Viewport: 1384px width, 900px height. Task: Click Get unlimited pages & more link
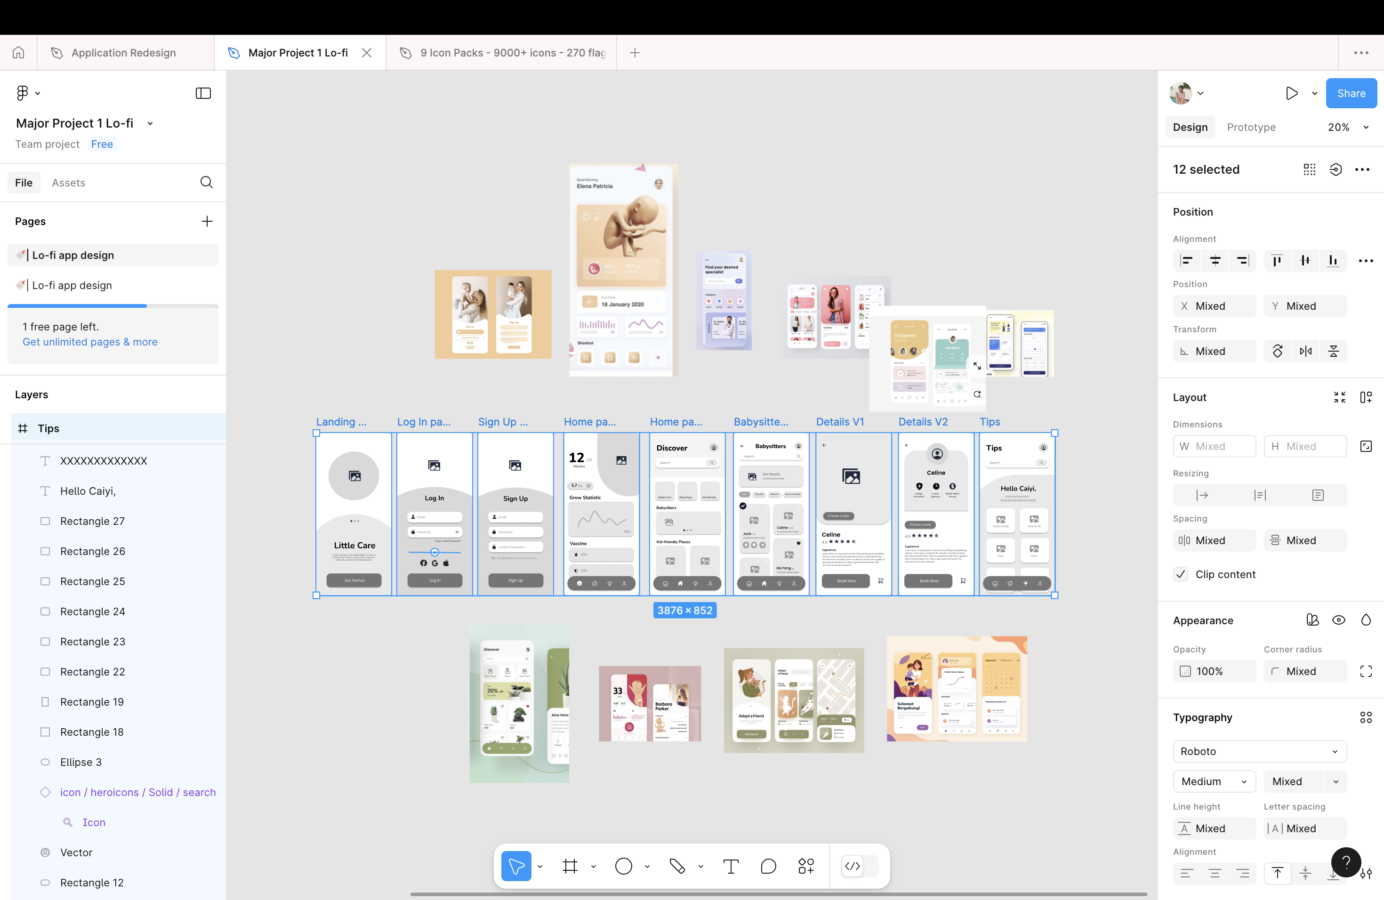point(89,342)
